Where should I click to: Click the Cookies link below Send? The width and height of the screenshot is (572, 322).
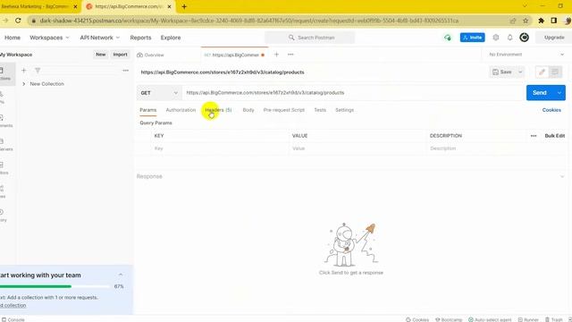[551, 110]
